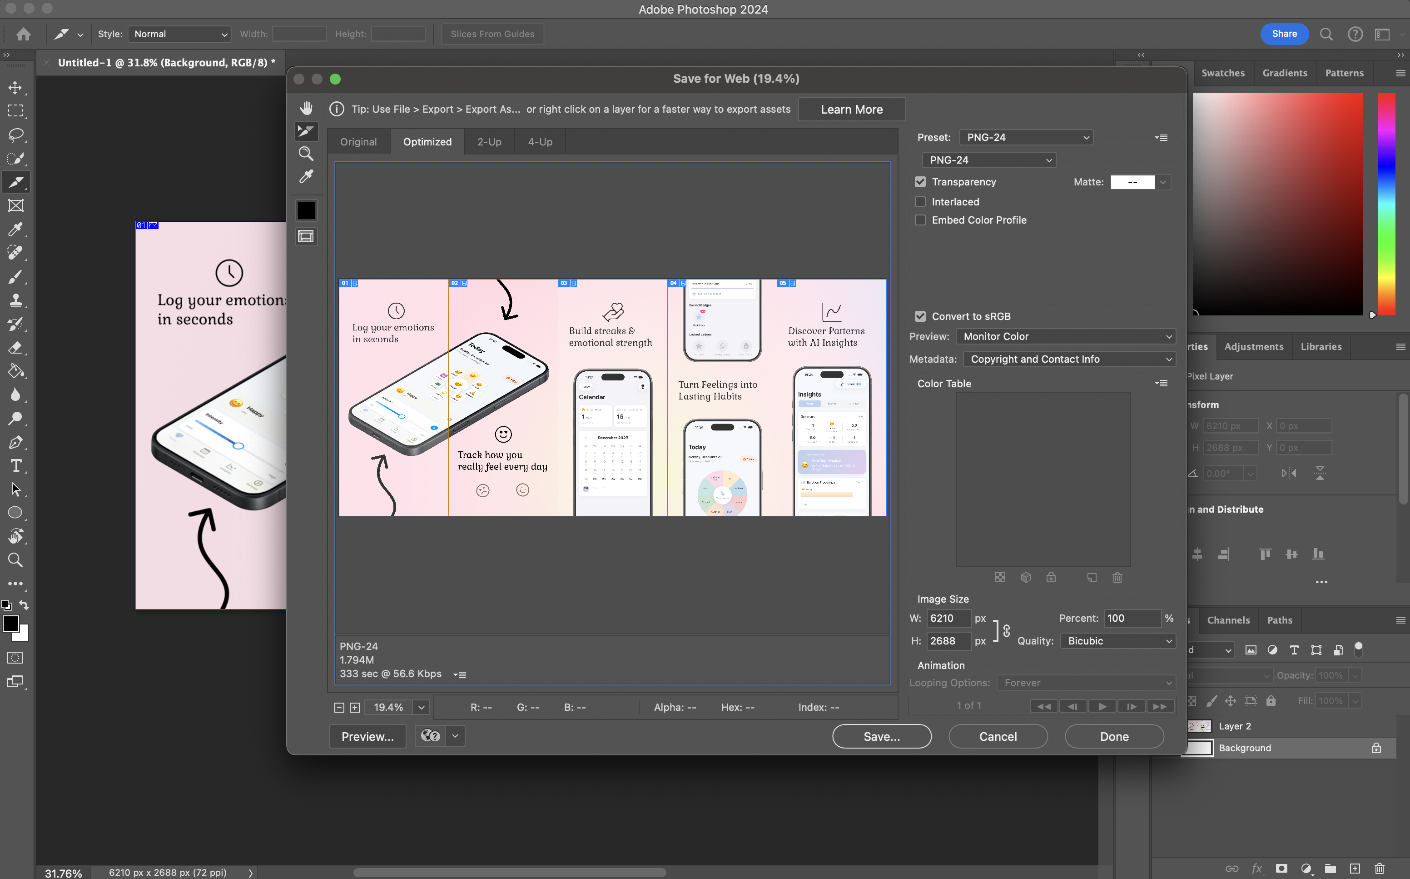Viewport: 1410px width, 879px height.
Task: Enable the Interlaced option
Action: (920, 202)
